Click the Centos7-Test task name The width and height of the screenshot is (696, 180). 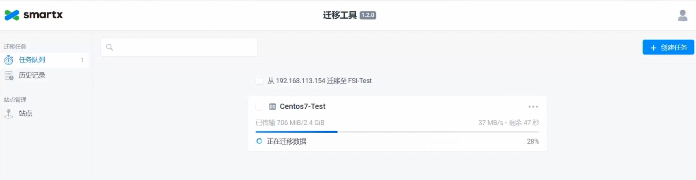pos(302,106)
